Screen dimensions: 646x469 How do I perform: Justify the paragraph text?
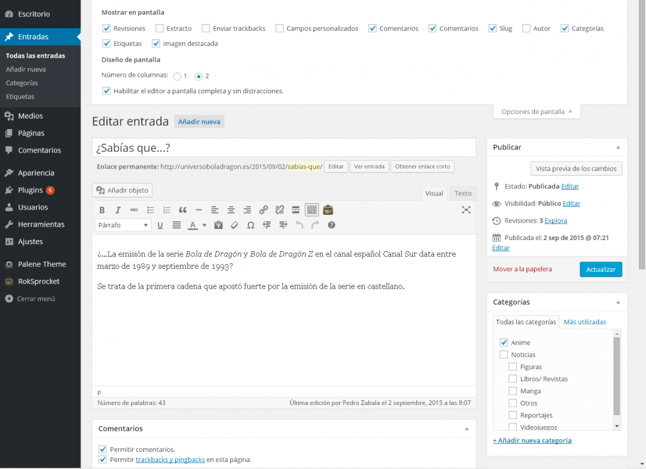[176, 225]
